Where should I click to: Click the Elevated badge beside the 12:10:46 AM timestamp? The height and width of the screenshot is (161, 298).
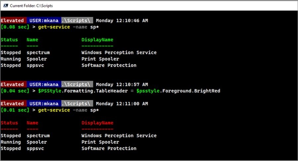pyautogui.click(x=12, y=20)
